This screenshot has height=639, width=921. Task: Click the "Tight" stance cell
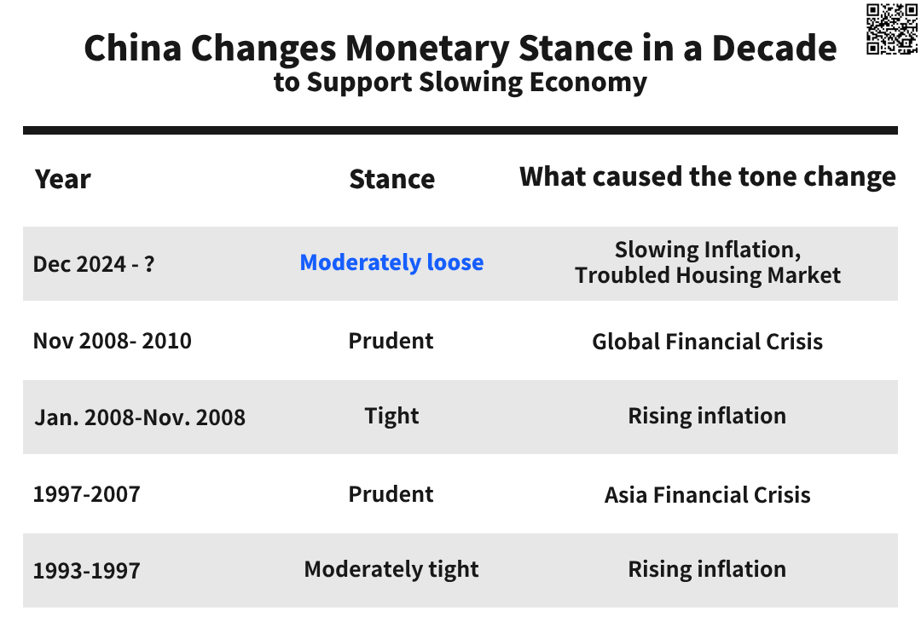(392, 416)
